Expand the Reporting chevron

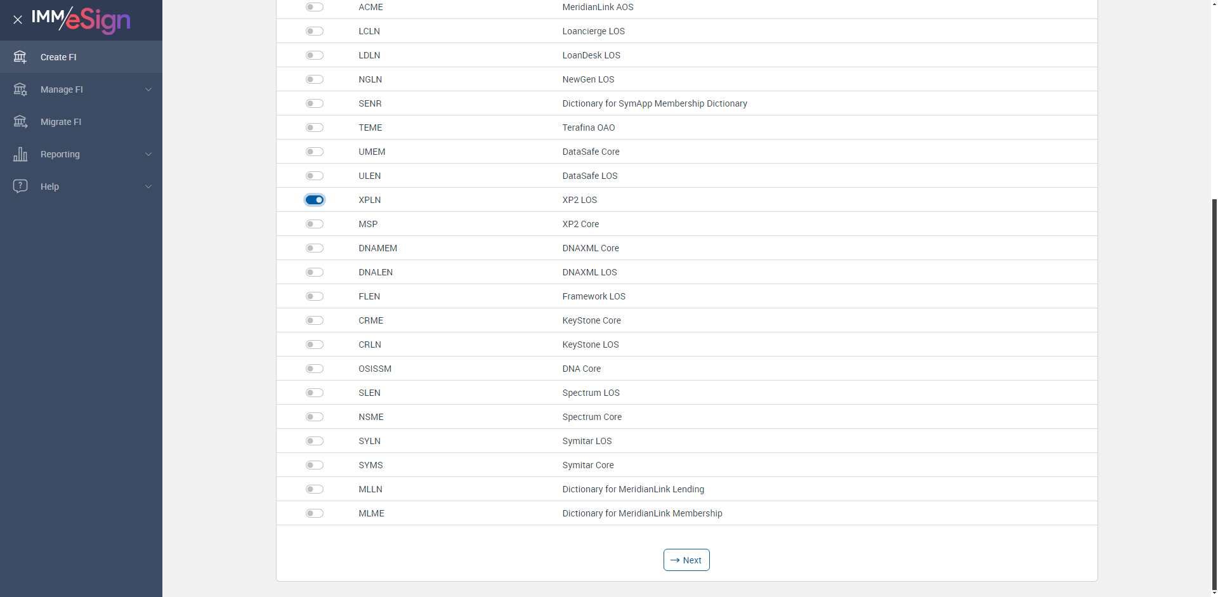(148, 154)
